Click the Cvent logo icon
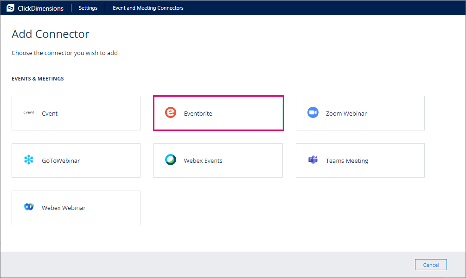 click(x=28, y=112)
